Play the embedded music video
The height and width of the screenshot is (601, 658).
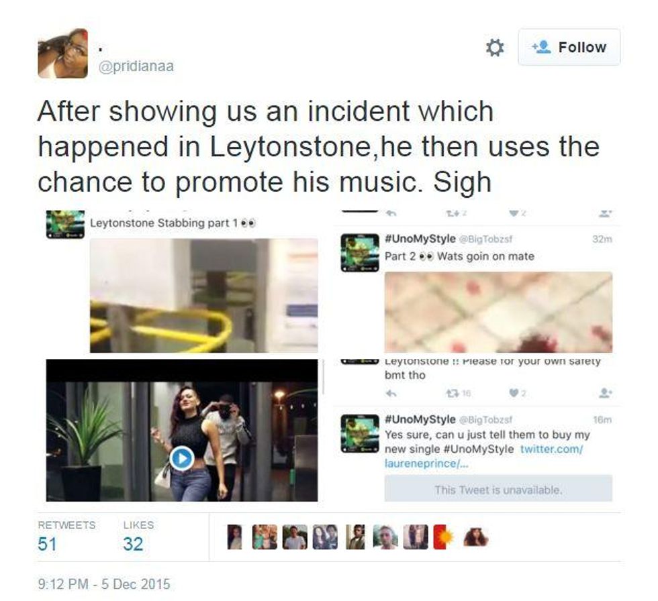coord(182,458)
